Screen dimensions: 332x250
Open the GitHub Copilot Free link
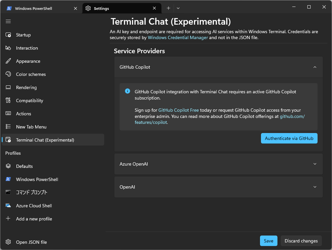point(178,110)
